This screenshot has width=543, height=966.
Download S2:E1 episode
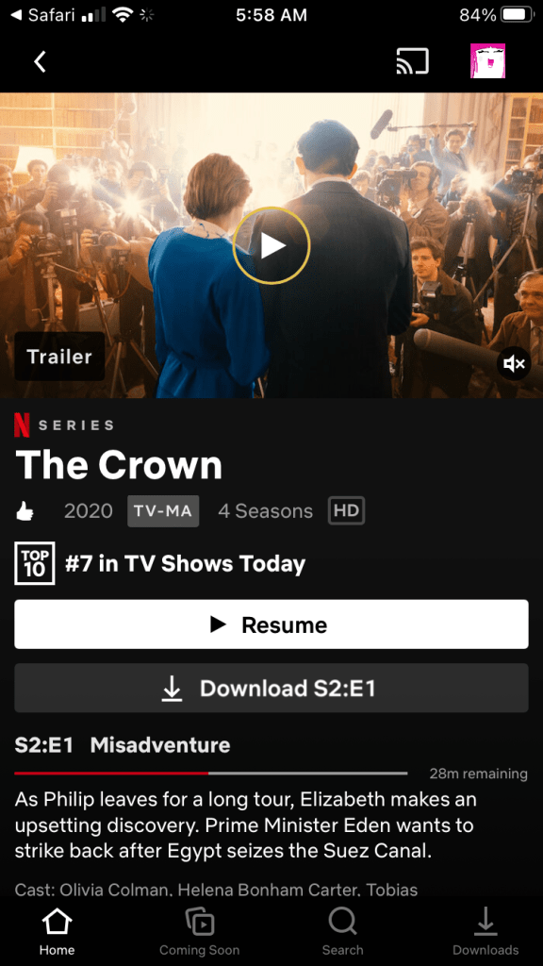271,688
